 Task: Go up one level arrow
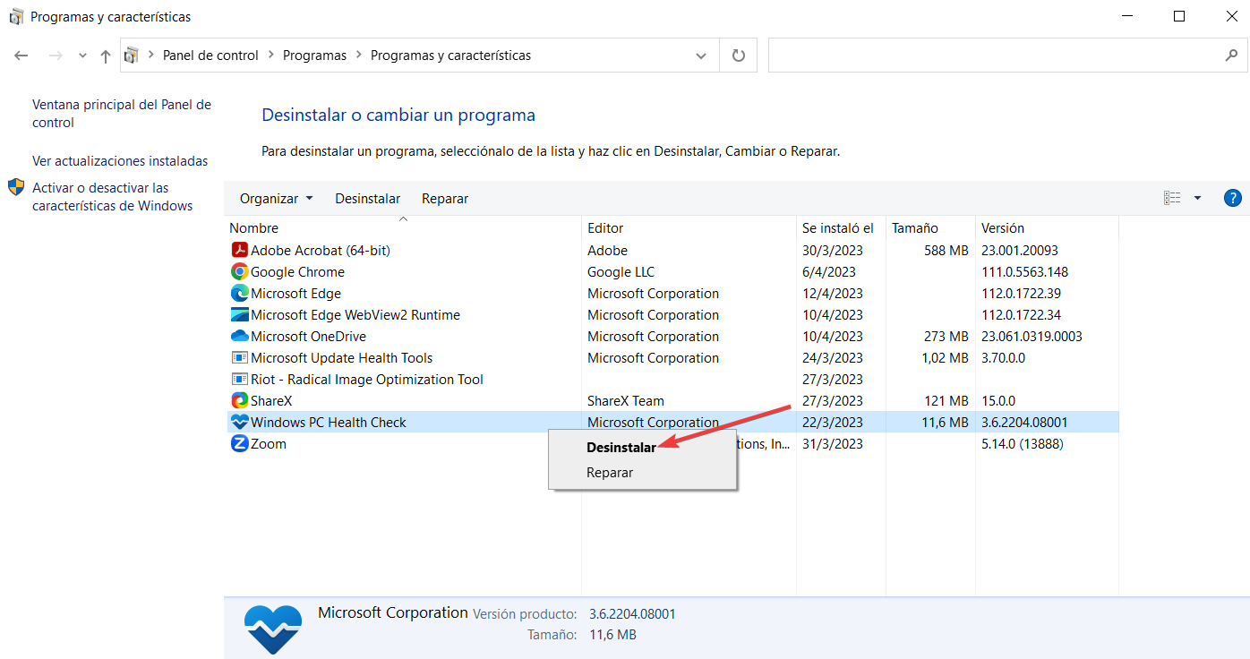coord(106,56)
